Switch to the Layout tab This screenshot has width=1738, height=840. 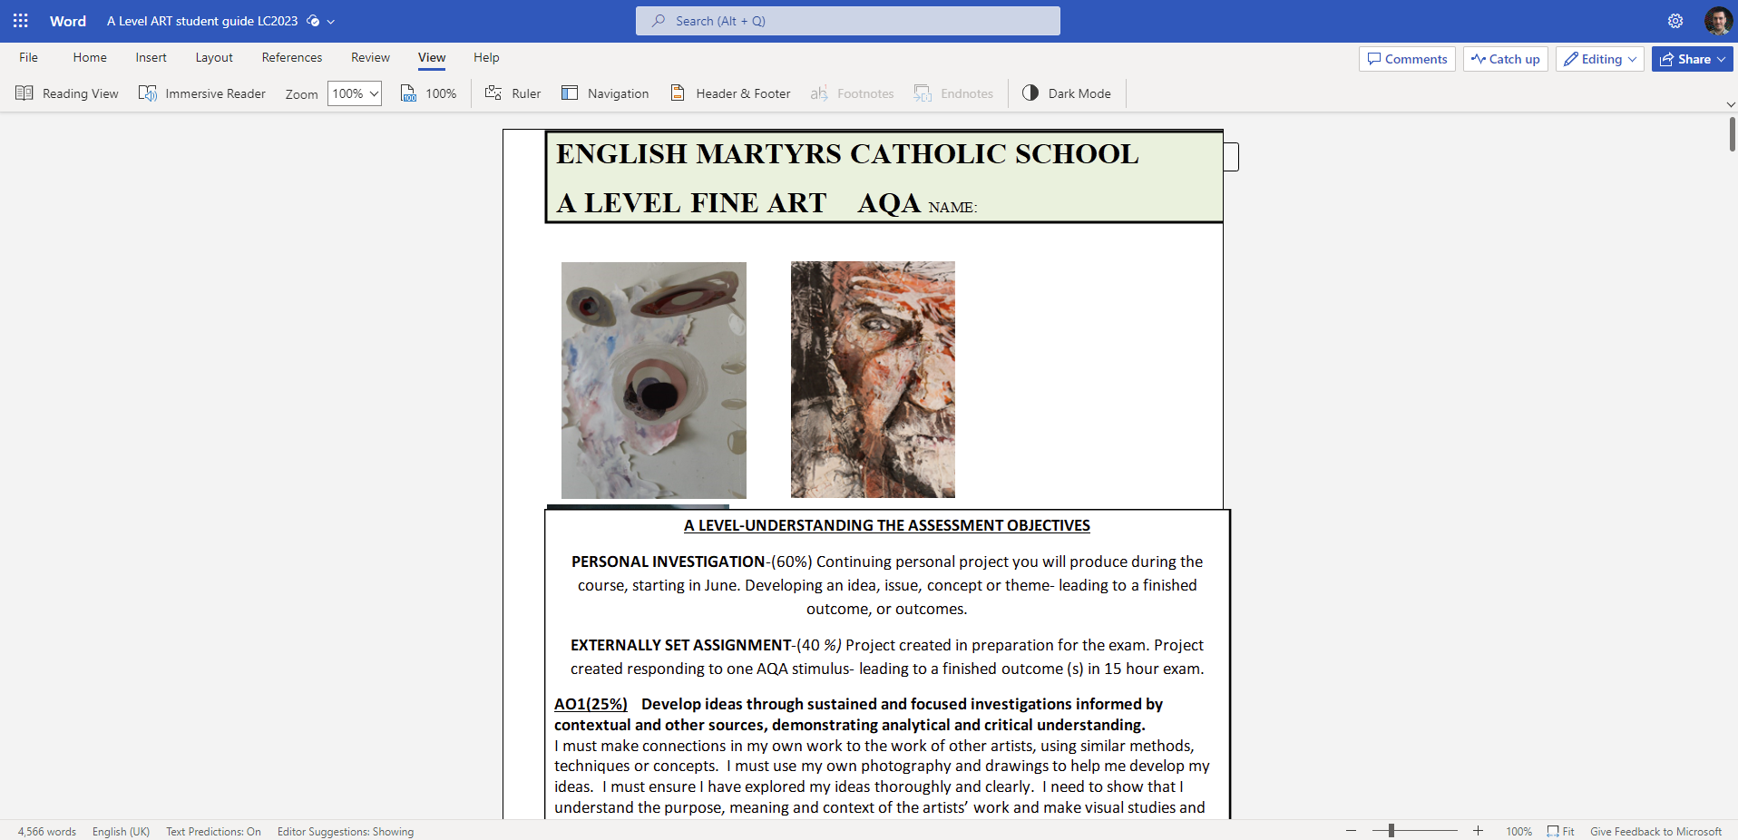214,57
